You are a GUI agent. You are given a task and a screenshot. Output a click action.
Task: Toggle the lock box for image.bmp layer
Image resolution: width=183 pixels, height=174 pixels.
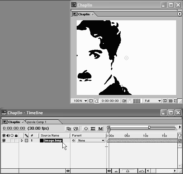pyautogui.click(x=16, y=141)
